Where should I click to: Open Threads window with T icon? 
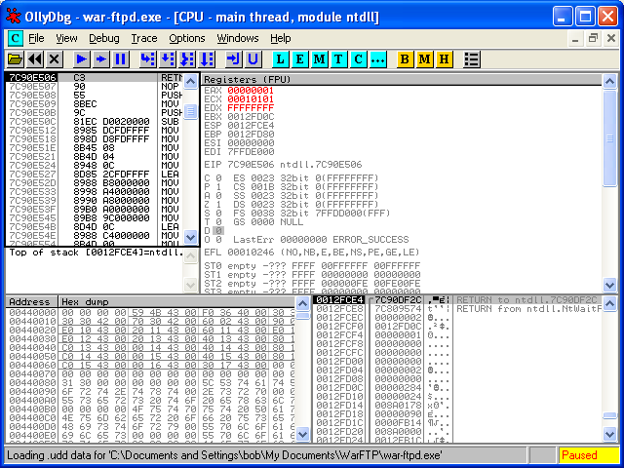click(339, 59)
